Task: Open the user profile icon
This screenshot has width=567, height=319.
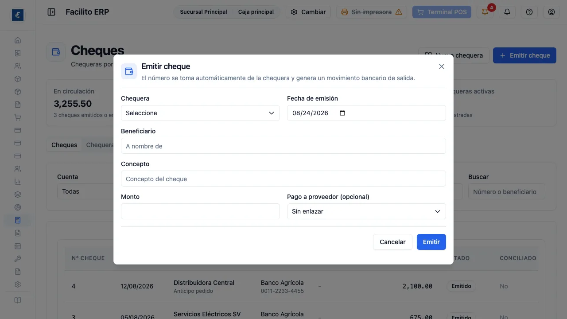Action: point(551,12)
